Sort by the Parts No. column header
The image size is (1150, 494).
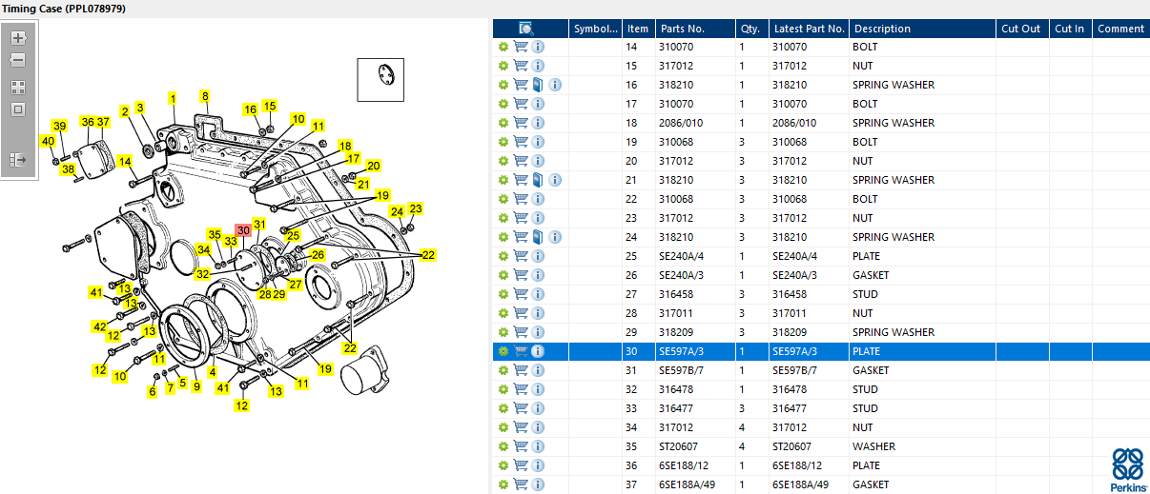[x=683, y=29]
